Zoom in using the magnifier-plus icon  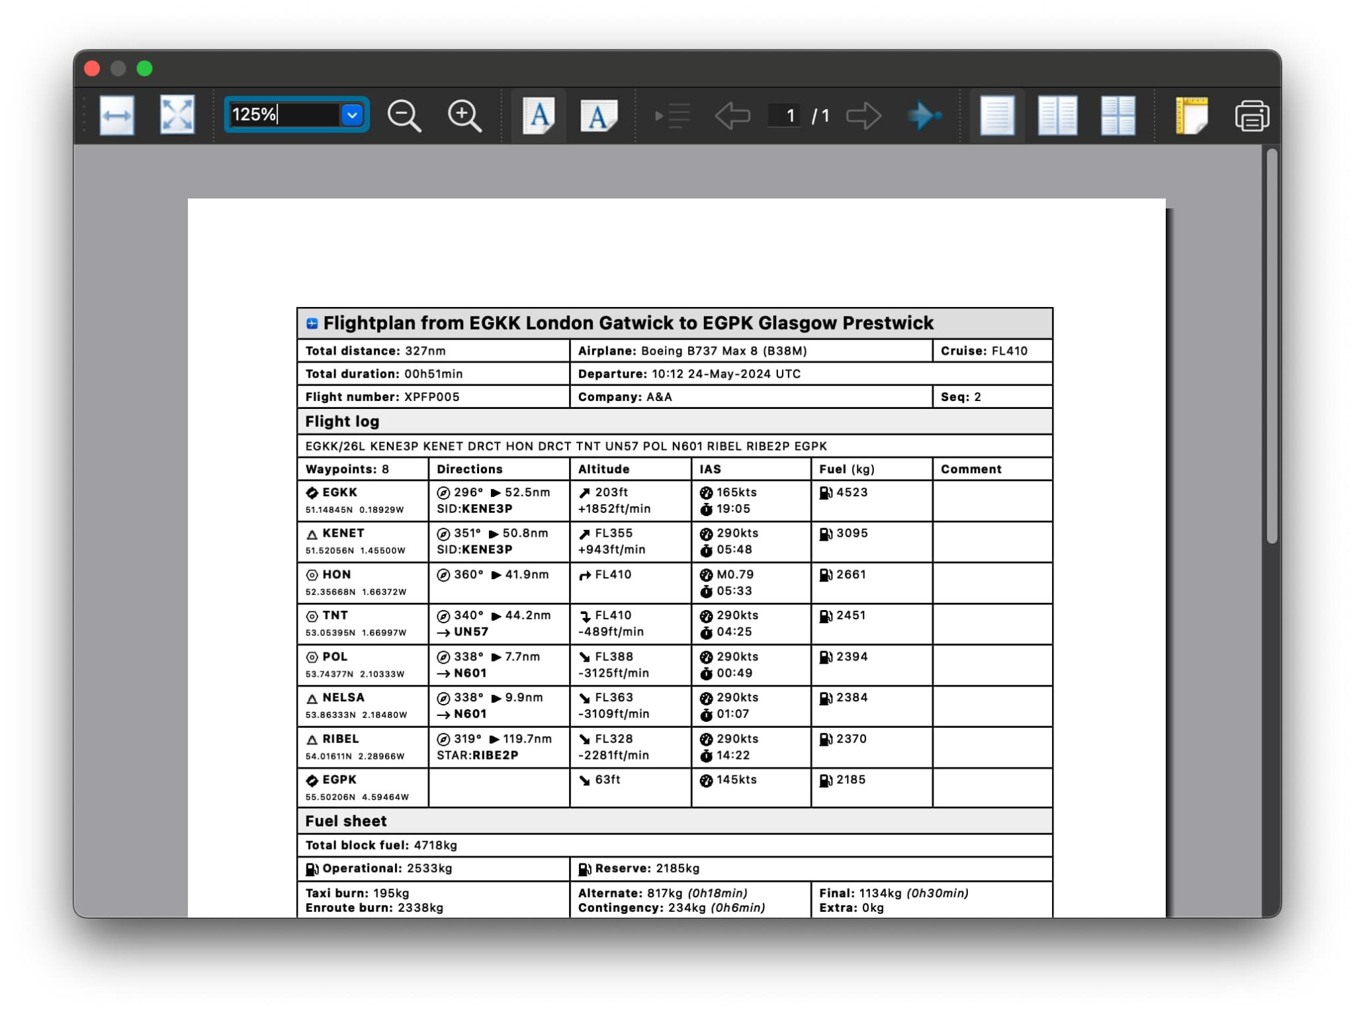(463, 116)
